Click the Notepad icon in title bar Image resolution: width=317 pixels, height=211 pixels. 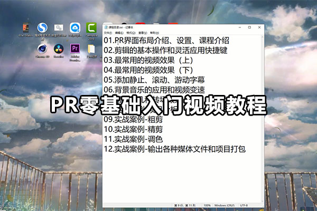tap(106, 27)
